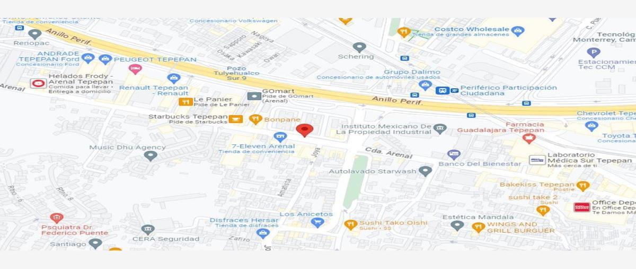Select the Psiquiatra Dr. Federico Puente marker

click(57, 218)
